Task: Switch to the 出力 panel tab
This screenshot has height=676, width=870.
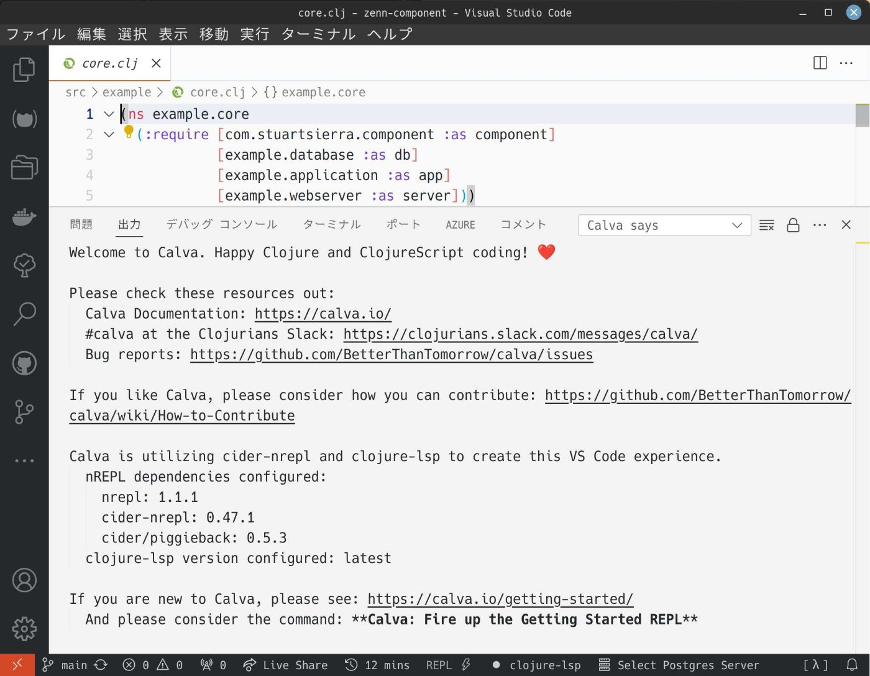Action: (x=129, y=224)
